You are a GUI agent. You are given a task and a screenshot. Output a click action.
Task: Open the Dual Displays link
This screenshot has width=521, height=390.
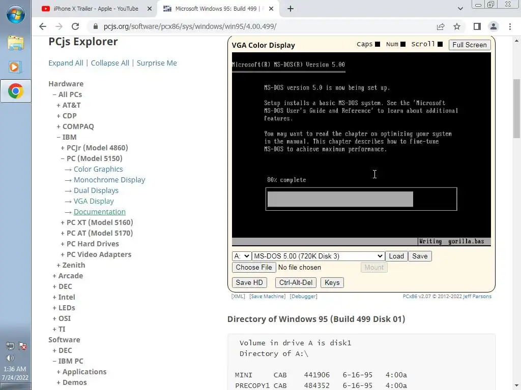96,190
